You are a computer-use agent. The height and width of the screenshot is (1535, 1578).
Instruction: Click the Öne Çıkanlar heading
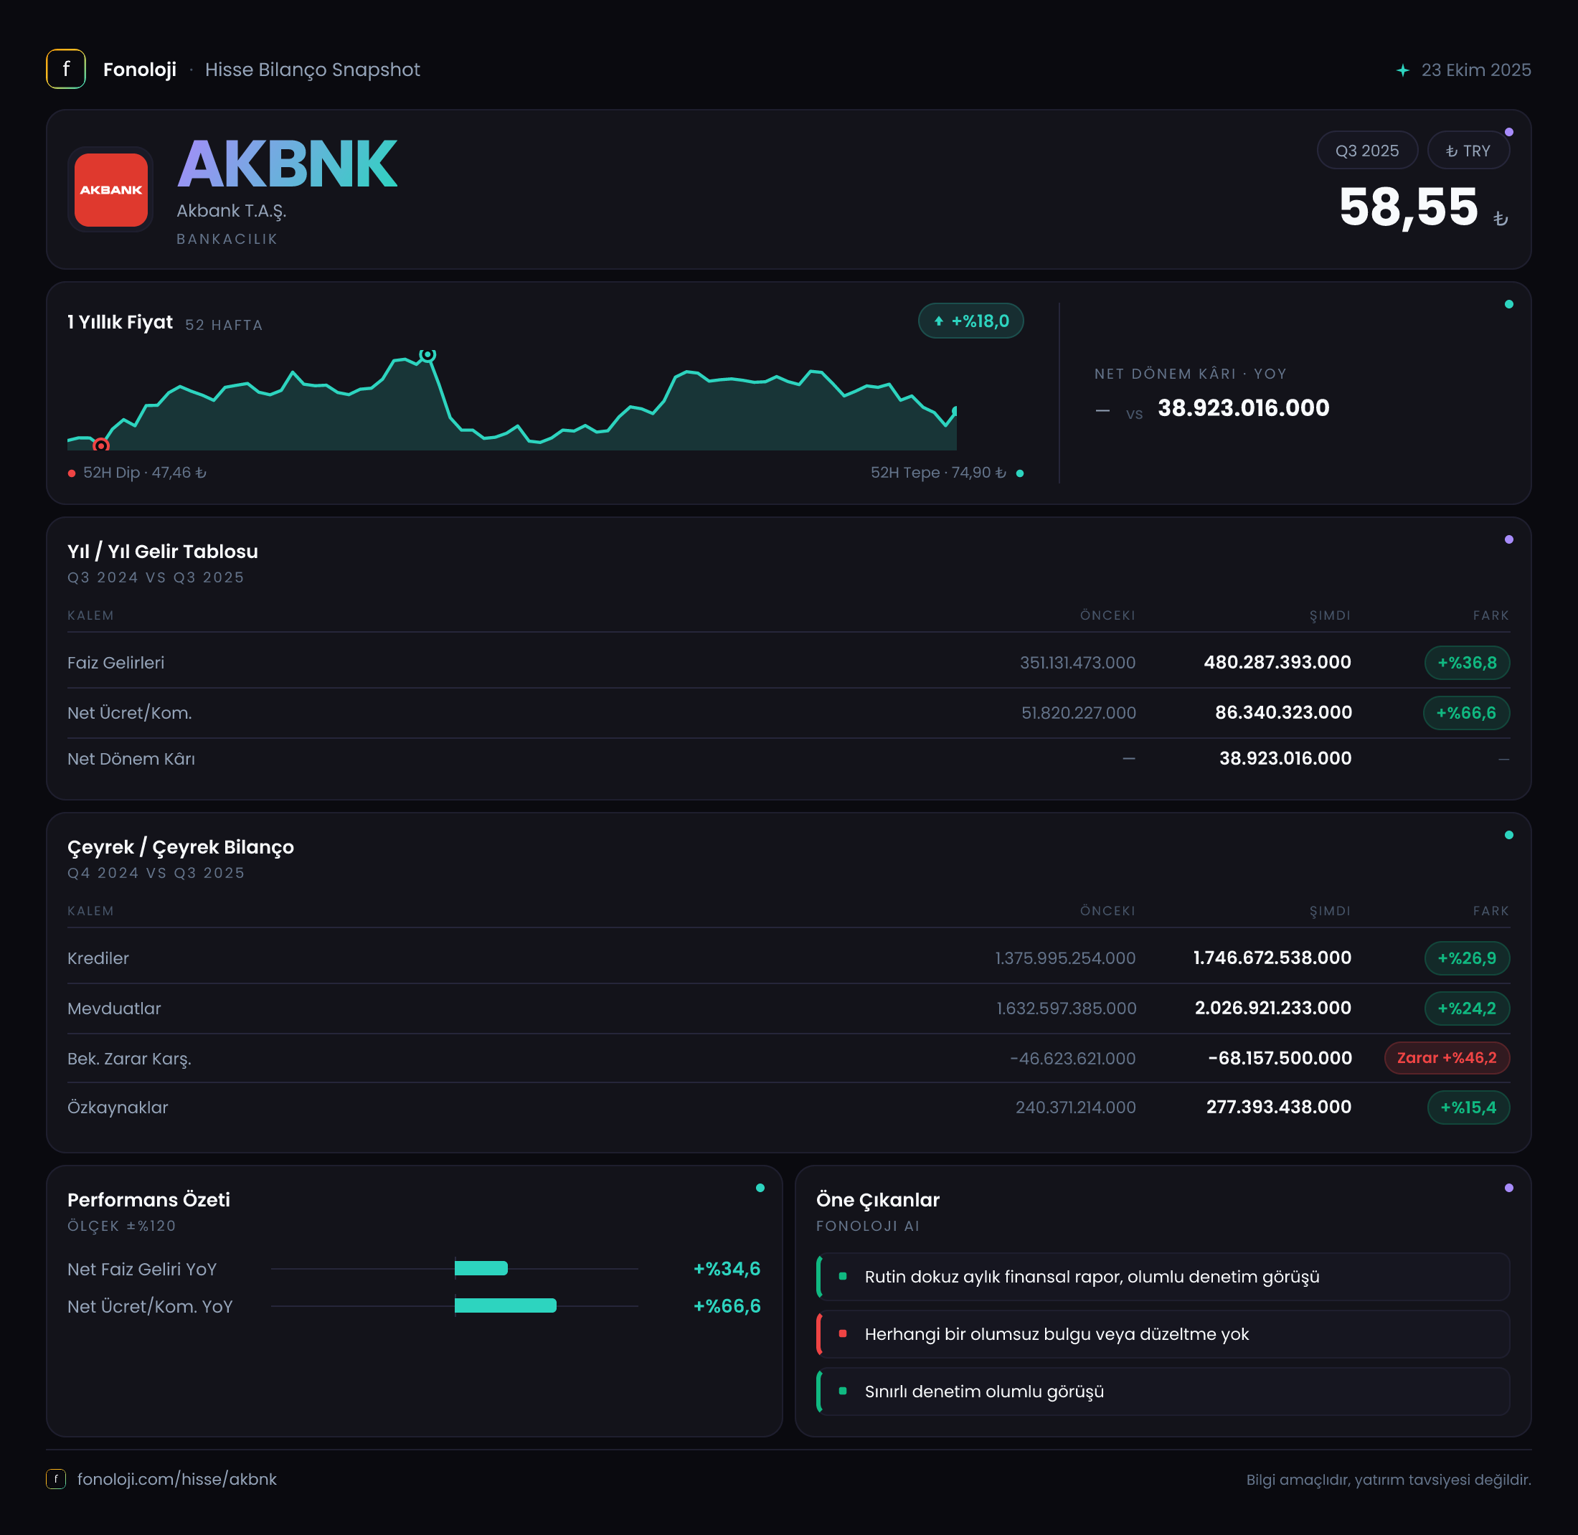878,1199
